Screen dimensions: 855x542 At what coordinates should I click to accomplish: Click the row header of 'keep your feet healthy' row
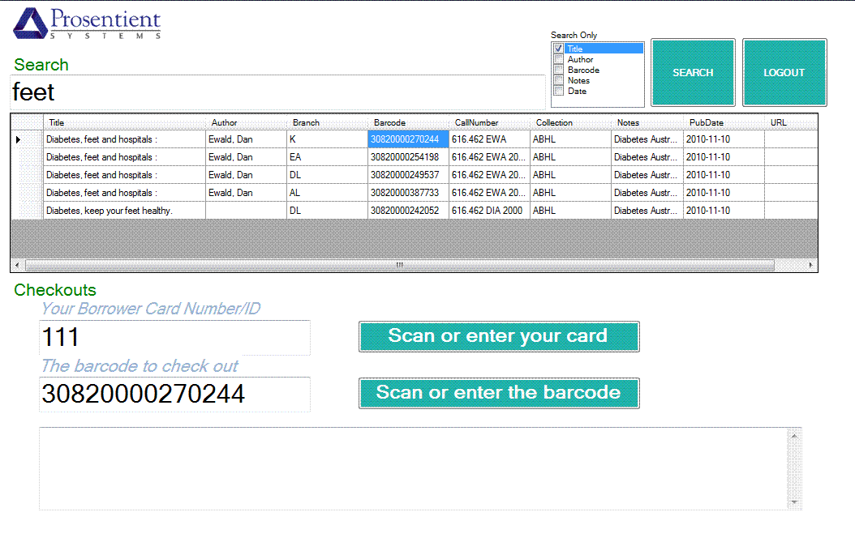28,211
